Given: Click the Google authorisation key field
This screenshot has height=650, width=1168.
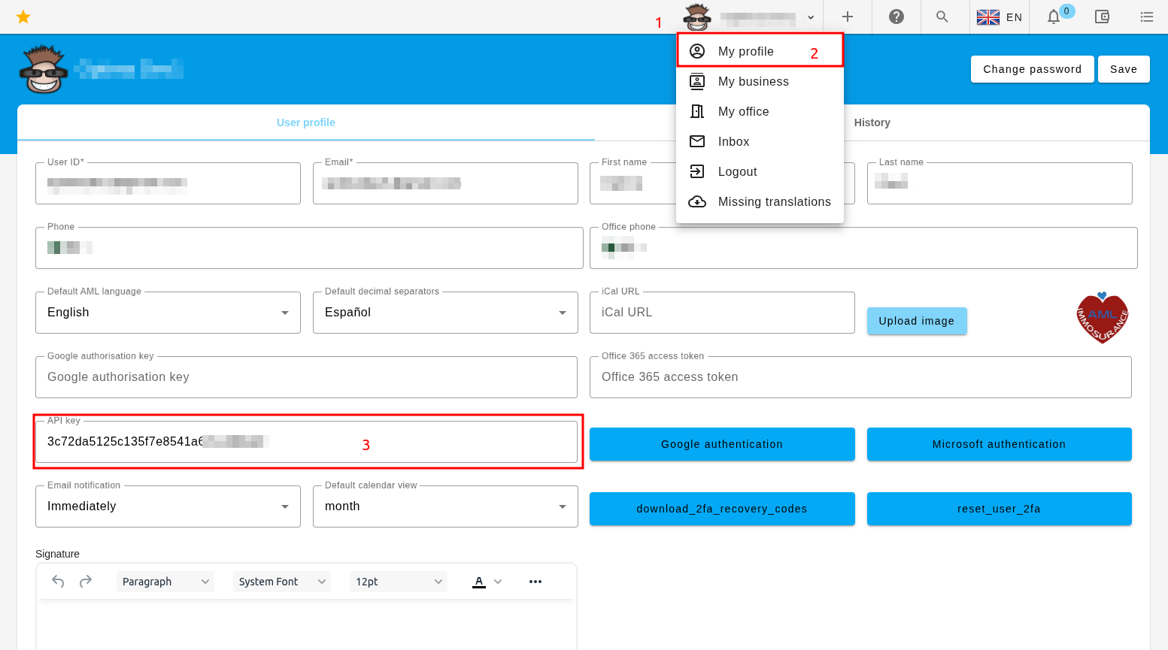Looking at the screenshot, I should point(306,377).
